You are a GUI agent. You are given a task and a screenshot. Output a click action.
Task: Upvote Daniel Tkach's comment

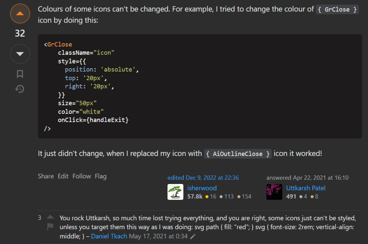[50, 218]
